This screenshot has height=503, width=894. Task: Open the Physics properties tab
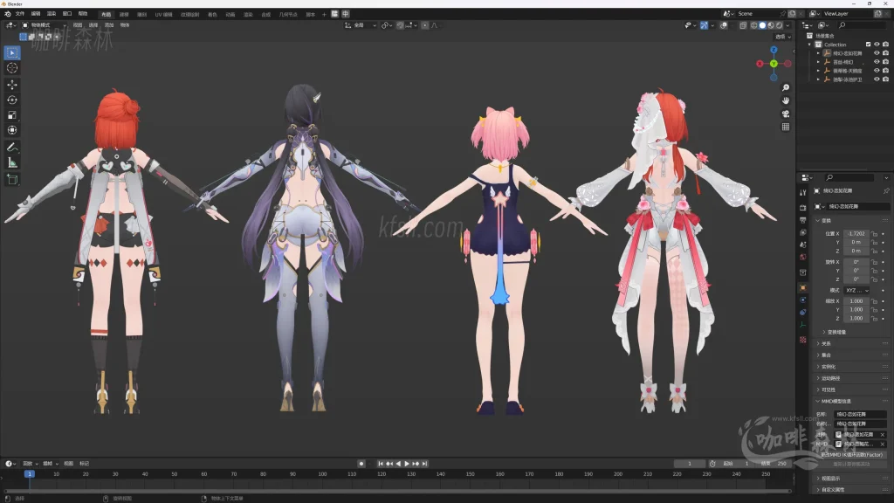click(x=803, y=300)
